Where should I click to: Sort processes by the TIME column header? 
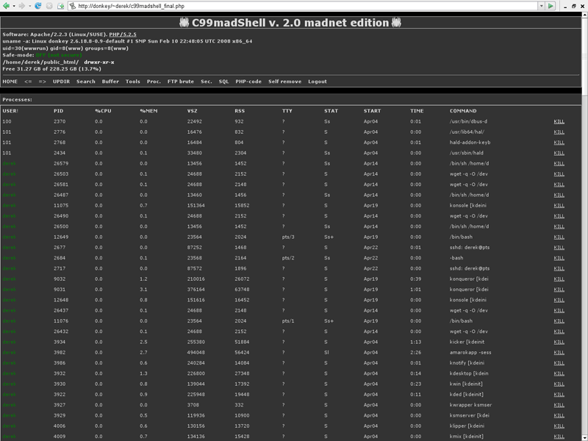tap(417, 111)
